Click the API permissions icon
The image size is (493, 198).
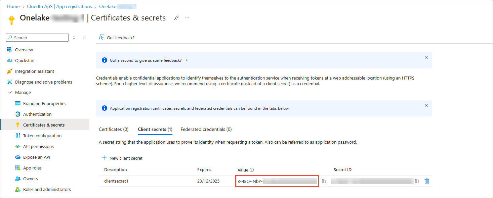tap(18, 146)
